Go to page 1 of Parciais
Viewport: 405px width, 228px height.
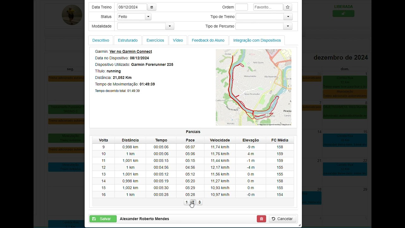(187, 202)
